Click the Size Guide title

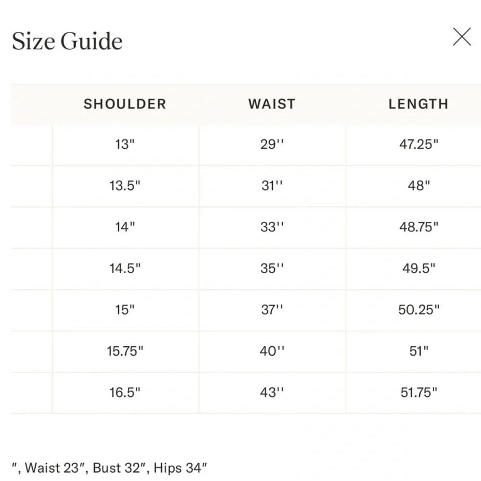[x=67, y=41]
